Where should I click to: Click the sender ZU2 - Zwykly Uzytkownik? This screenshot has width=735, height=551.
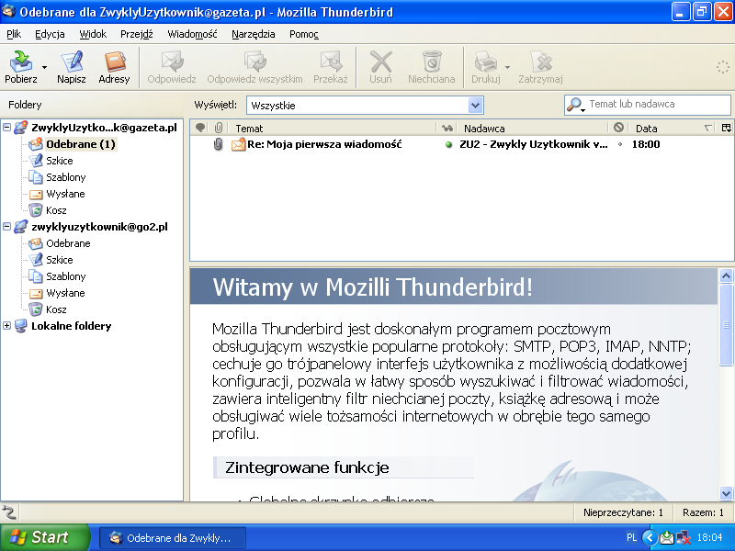point(534,144)
